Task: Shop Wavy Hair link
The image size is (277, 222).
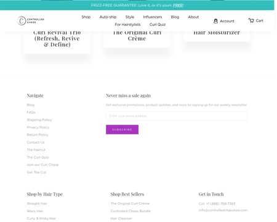Action: tap(35, 211)
